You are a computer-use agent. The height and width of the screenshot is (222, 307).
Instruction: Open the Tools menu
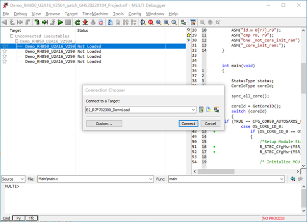click(118, 14)
